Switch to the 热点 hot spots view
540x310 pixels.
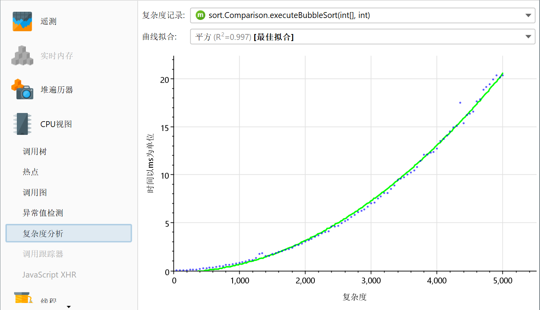click(x=31, y=172)
